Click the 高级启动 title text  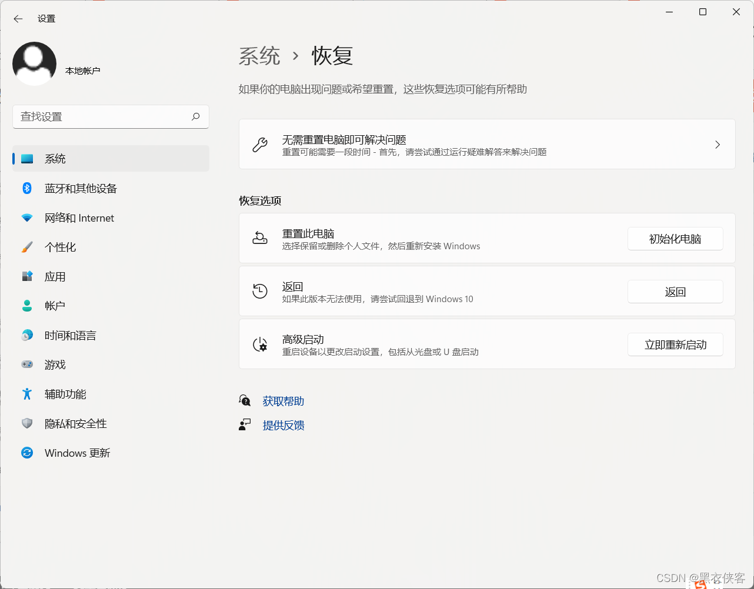click(x=303, y=339)
